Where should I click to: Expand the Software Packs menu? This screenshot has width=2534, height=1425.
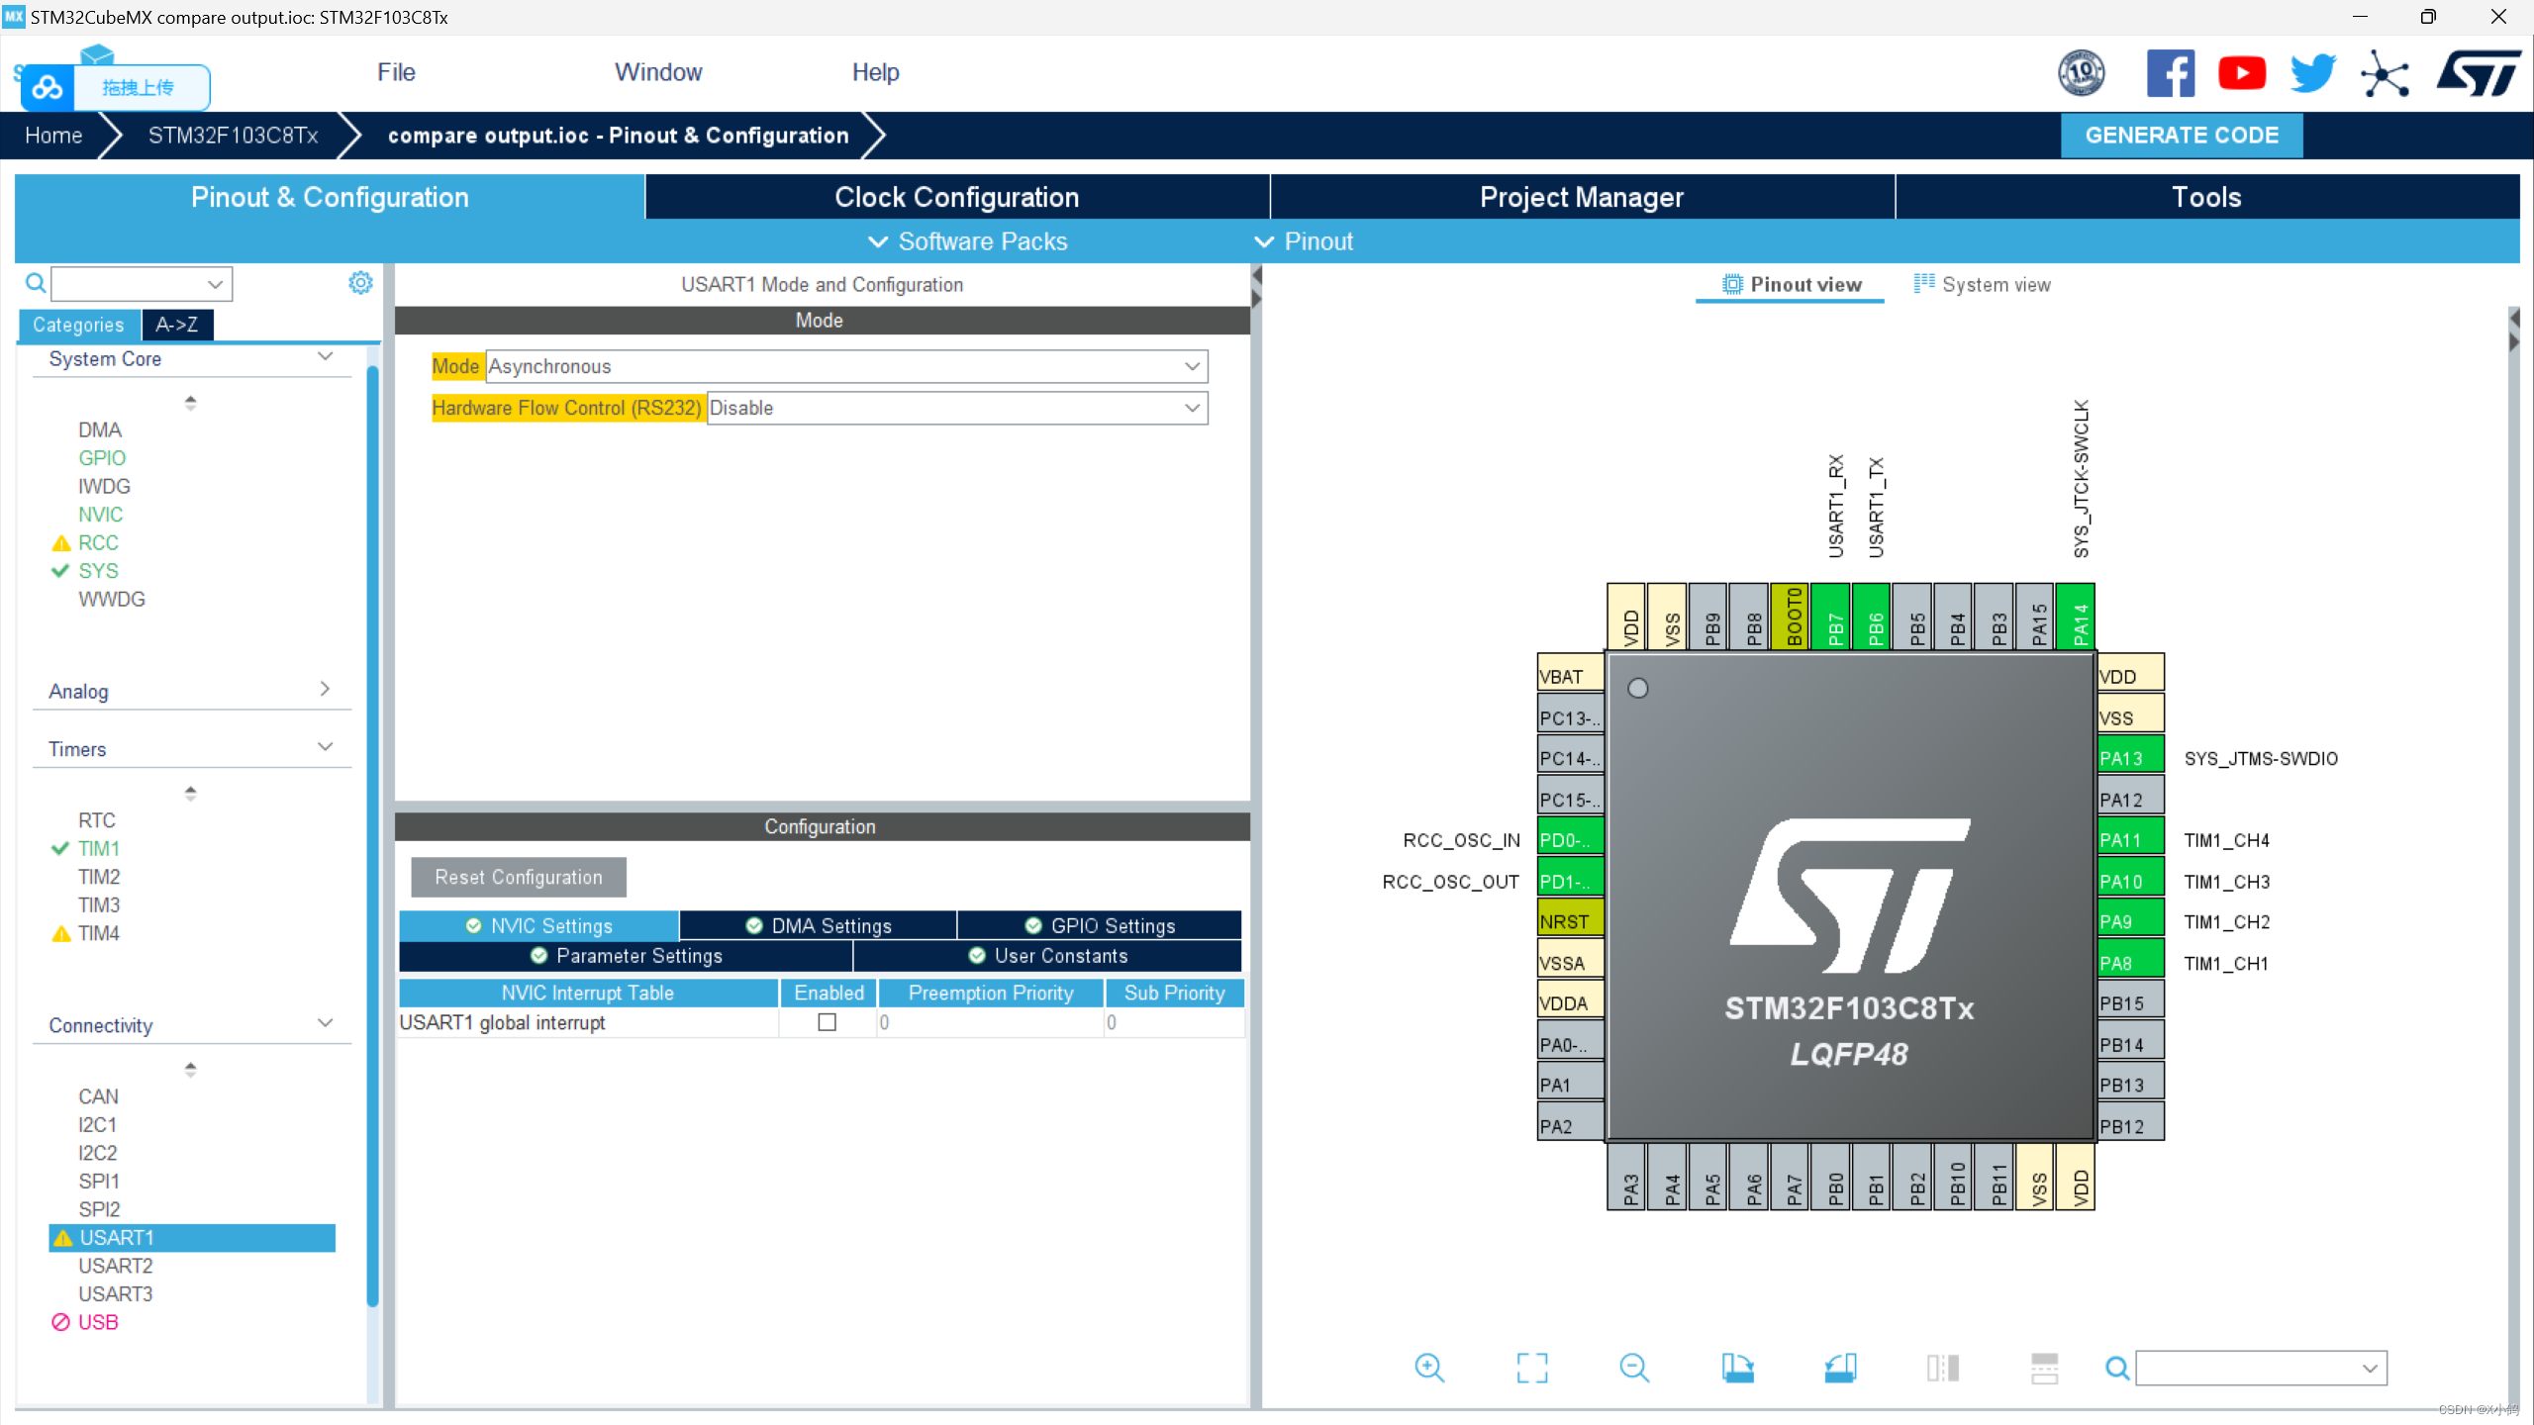tap(967, 241)
